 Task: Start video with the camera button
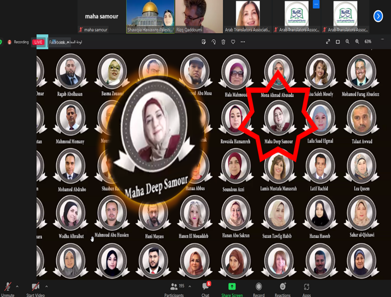(35, 287)
